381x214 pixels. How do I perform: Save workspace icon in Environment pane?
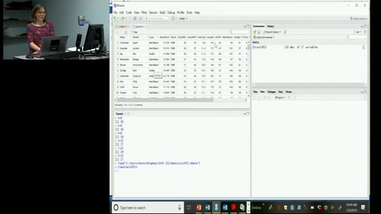pos(259,32)
